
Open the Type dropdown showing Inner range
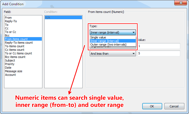point(113,32)
